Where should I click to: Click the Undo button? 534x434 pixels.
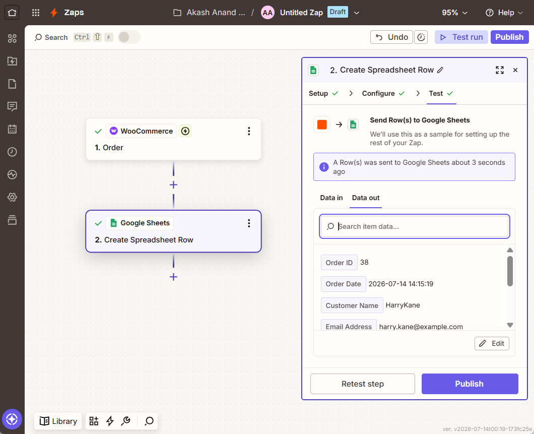(x=391, y=37)
